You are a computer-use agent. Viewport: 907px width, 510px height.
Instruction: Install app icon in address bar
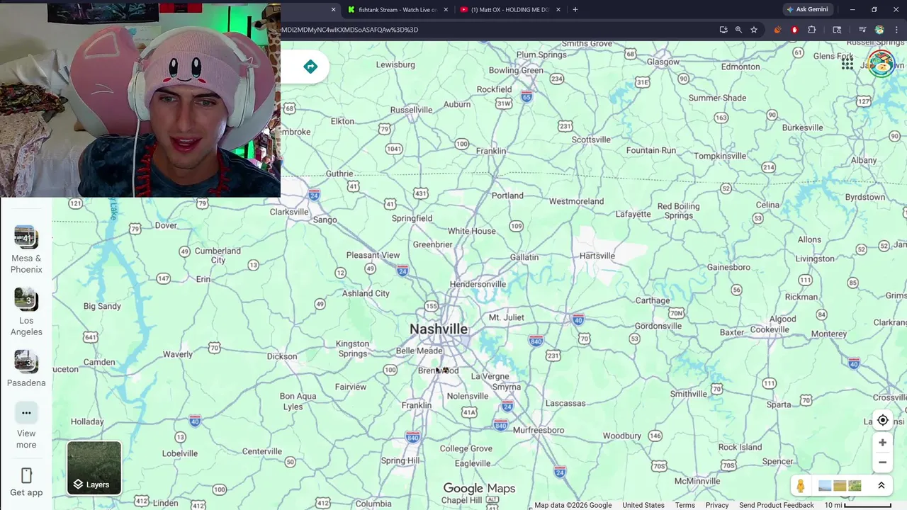[x=723, y=30]
